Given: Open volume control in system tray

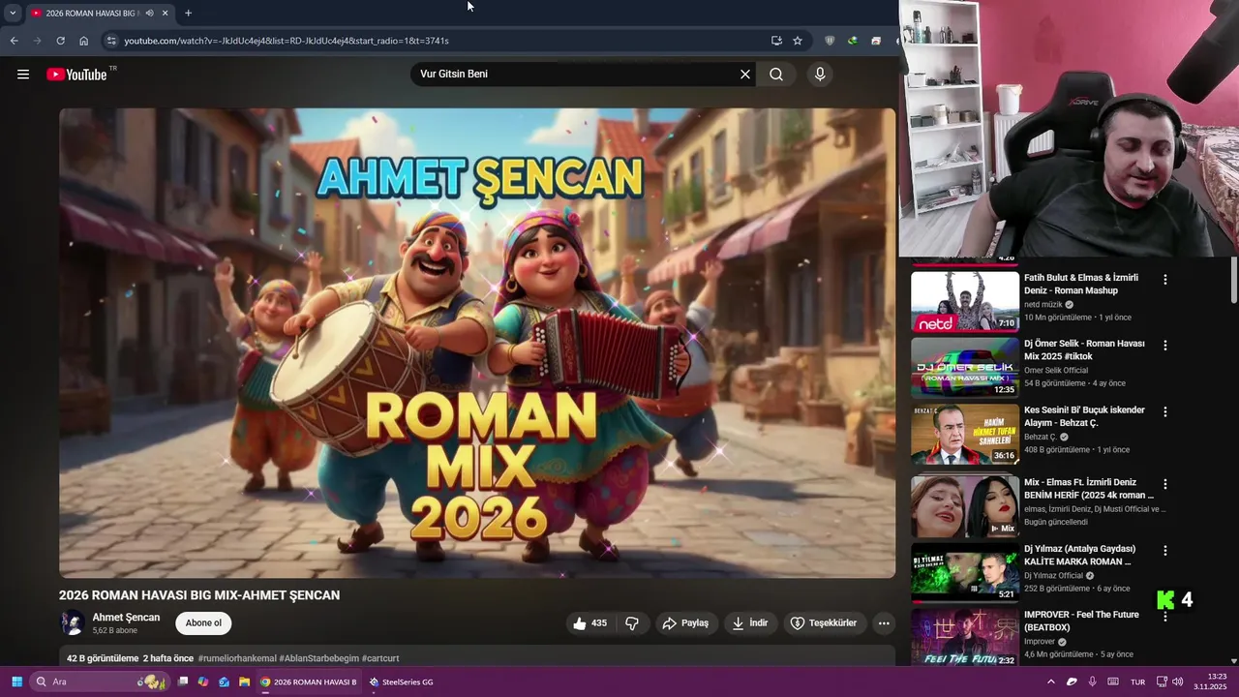Looking at the screenshot, I should [1178, 682].
